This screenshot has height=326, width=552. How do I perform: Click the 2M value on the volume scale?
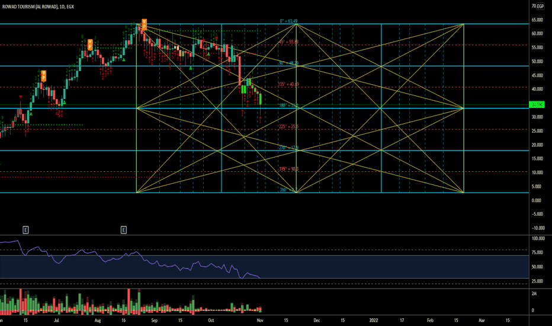534,293
